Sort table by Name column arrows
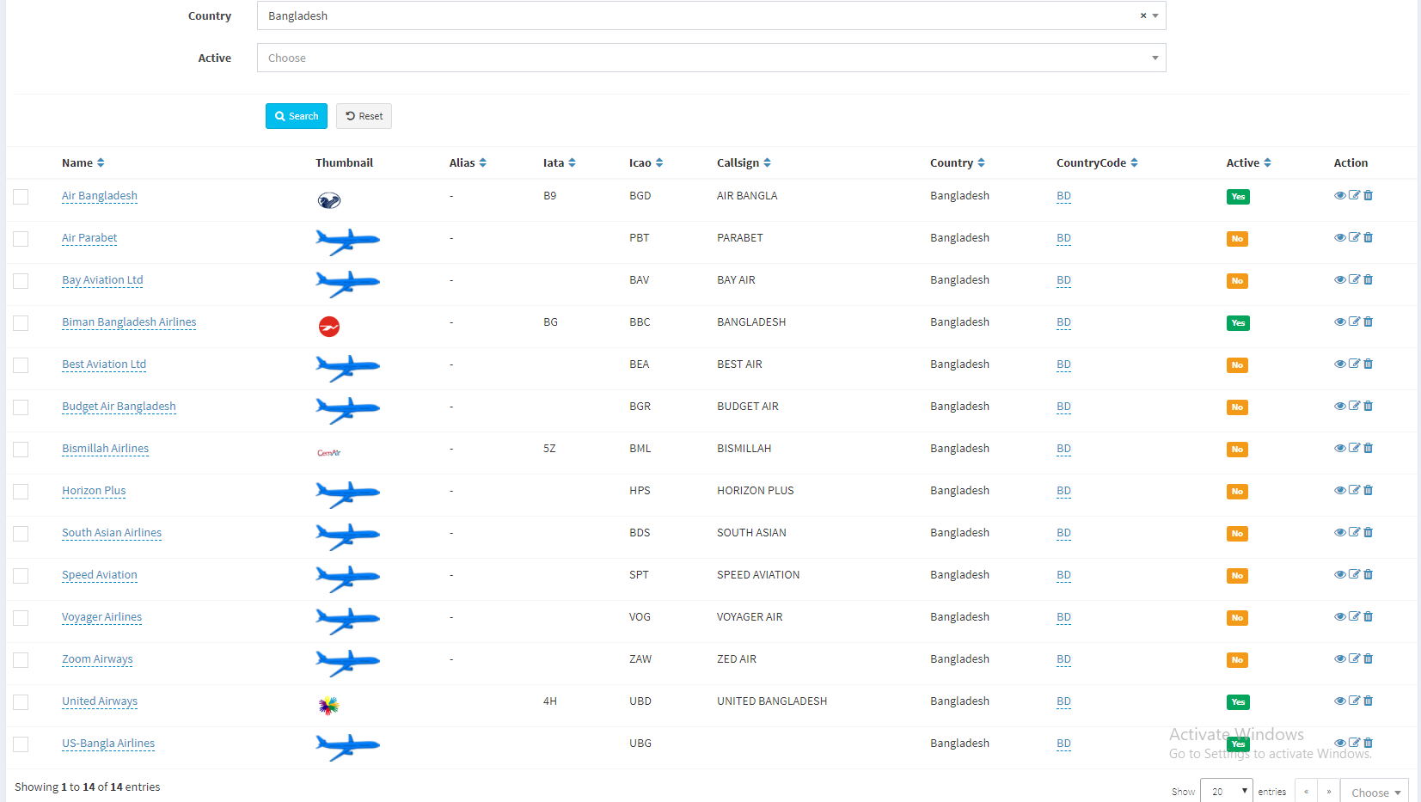 (101, 162)
